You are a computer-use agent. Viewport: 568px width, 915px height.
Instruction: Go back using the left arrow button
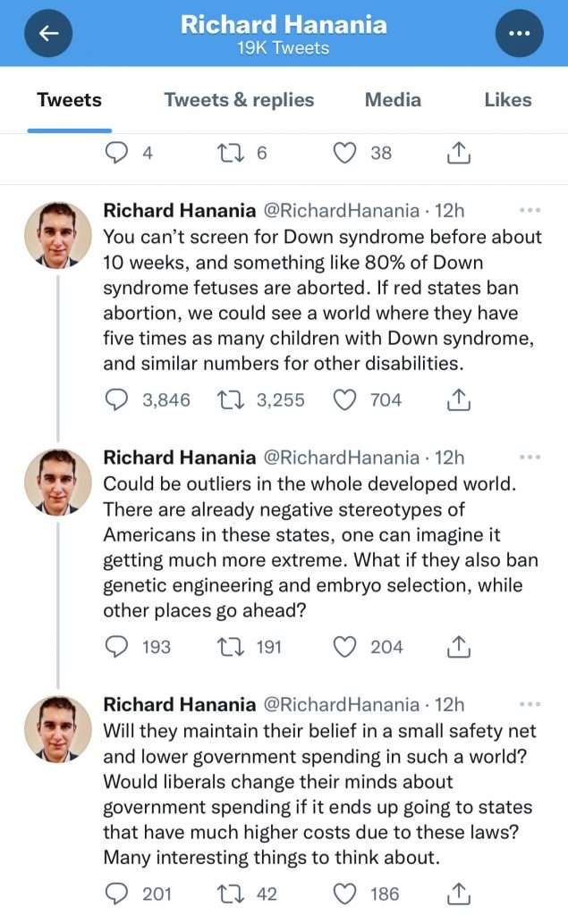[x=48, y=33]
